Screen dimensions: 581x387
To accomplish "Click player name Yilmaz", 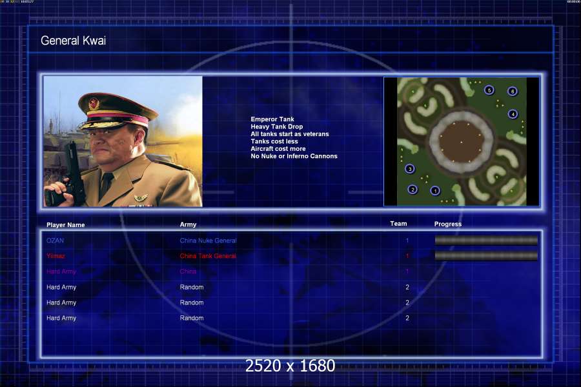I will tap(56, 256).
